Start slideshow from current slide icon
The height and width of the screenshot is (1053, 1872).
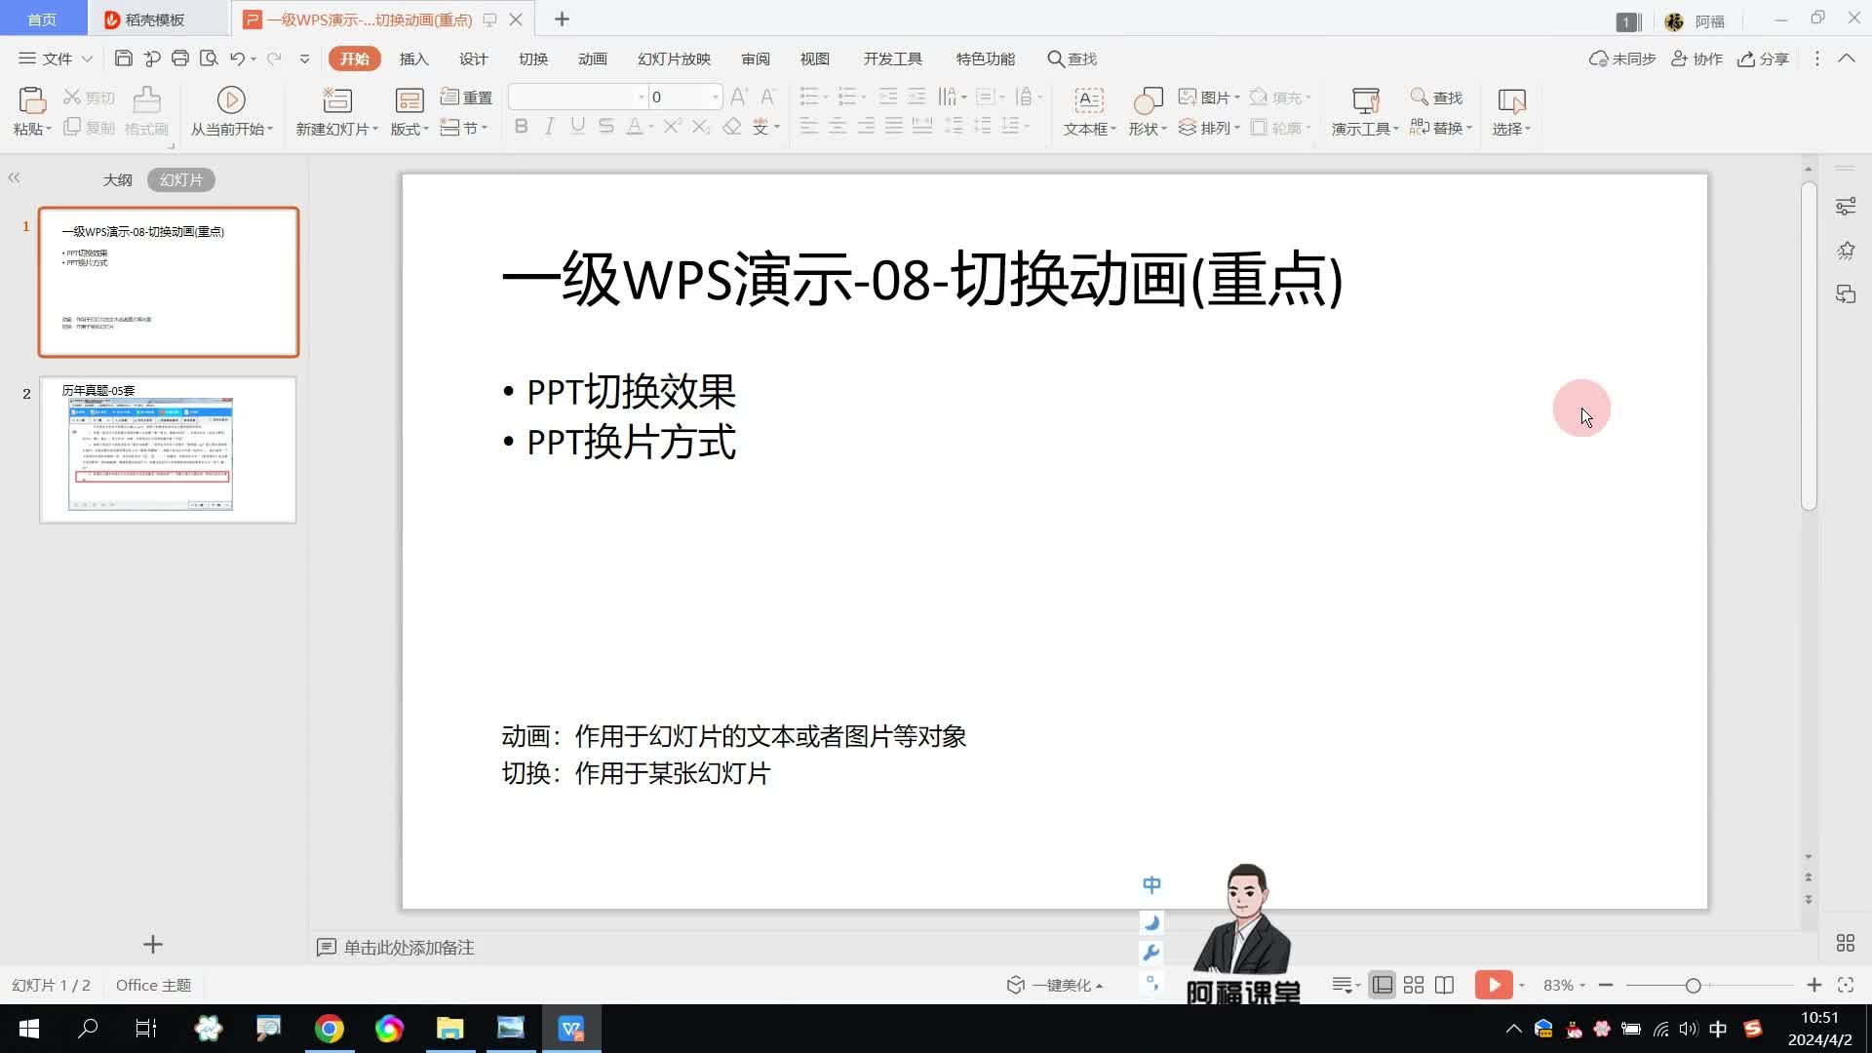pos(231,100)
